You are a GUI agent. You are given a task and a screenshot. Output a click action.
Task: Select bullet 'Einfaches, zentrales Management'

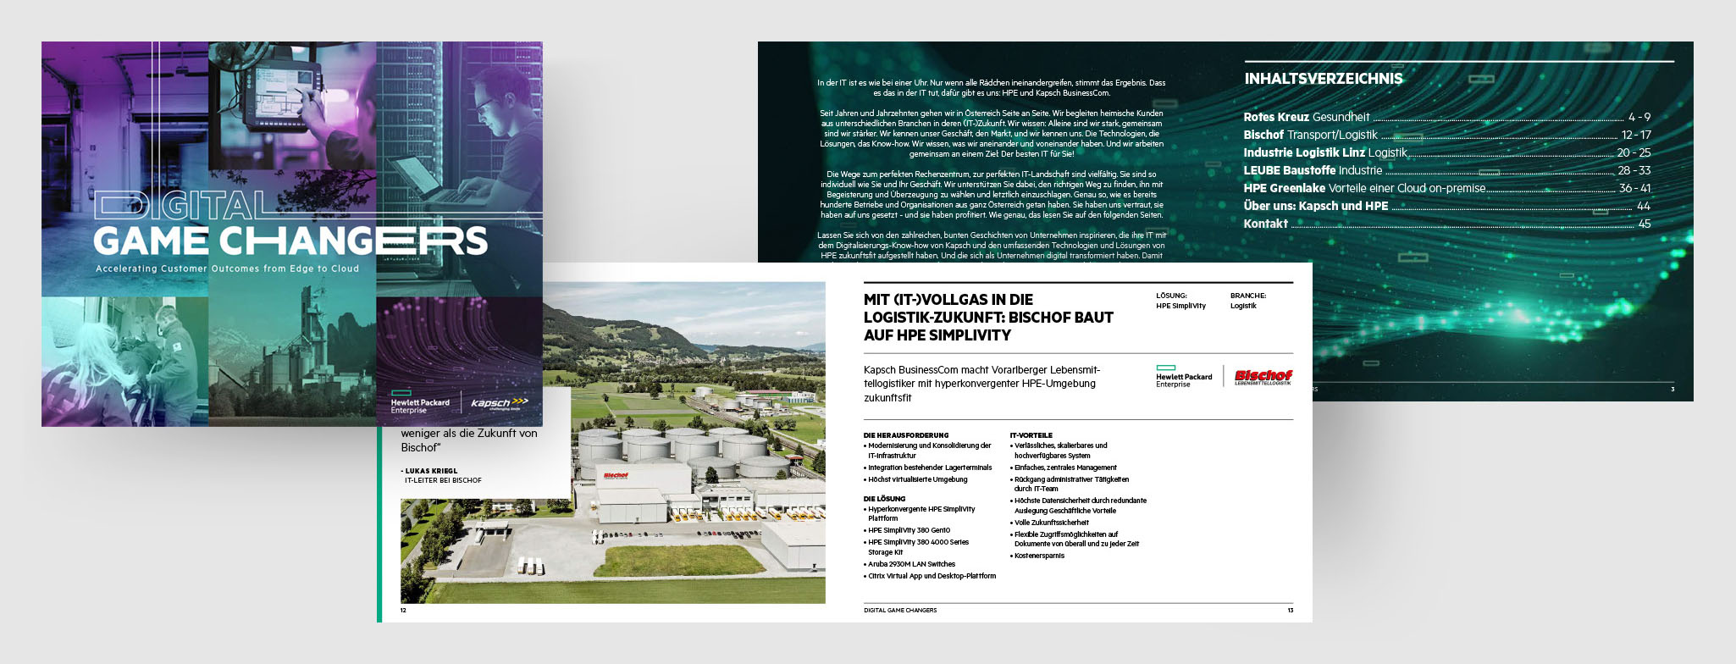1064,468
